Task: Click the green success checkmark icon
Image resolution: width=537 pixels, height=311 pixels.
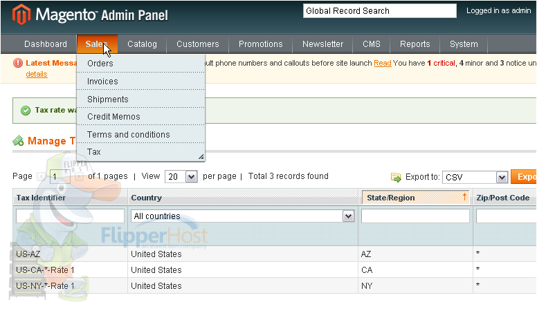Action: (26, 110)
